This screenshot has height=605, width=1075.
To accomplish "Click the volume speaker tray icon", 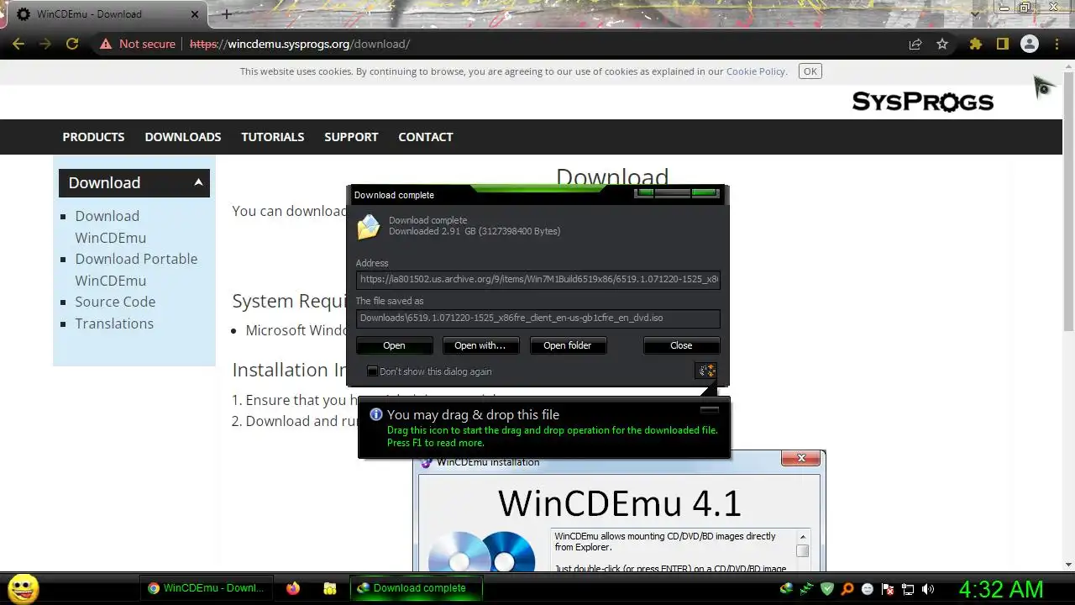I will point(928,589).
